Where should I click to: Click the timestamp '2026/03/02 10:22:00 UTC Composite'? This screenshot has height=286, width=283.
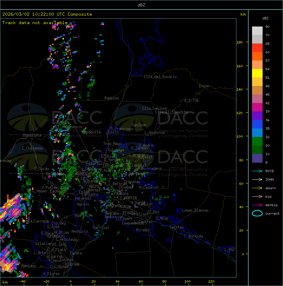pos(47,14)
